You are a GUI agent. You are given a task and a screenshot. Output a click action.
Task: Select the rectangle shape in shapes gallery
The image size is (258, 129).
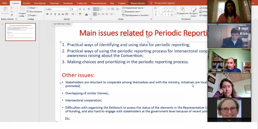coord(165,8)
